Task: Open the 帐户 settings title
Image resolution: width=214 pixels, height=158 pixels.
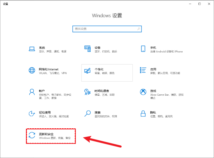Action: (42, 91)
